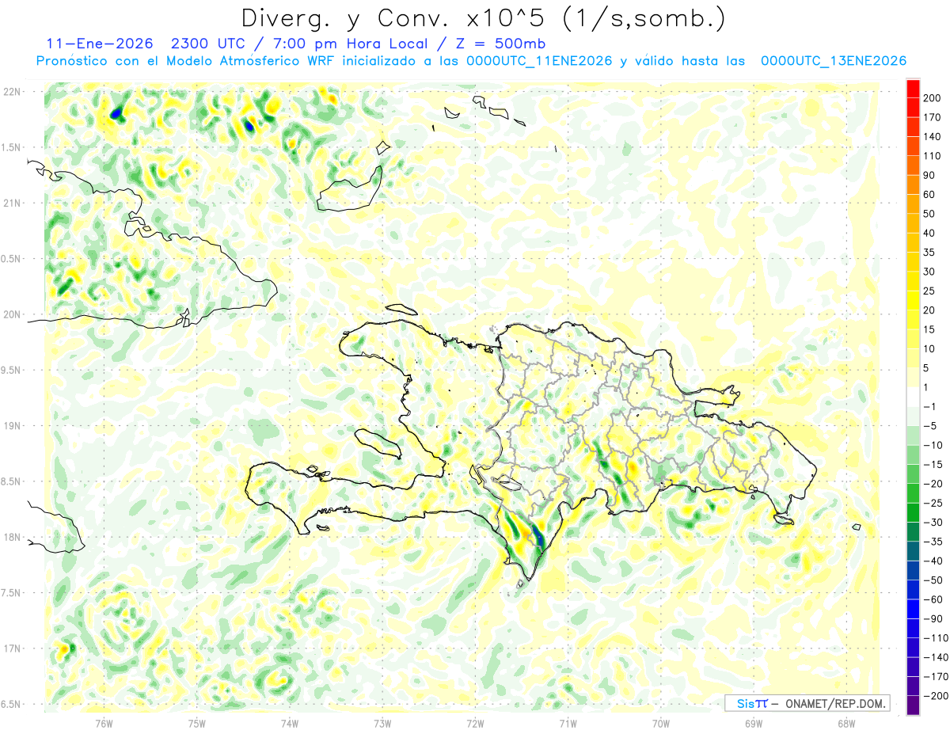
Task: Click the '72W' longitude axis label
Action: pyautogui.click(x=475, y=723)
